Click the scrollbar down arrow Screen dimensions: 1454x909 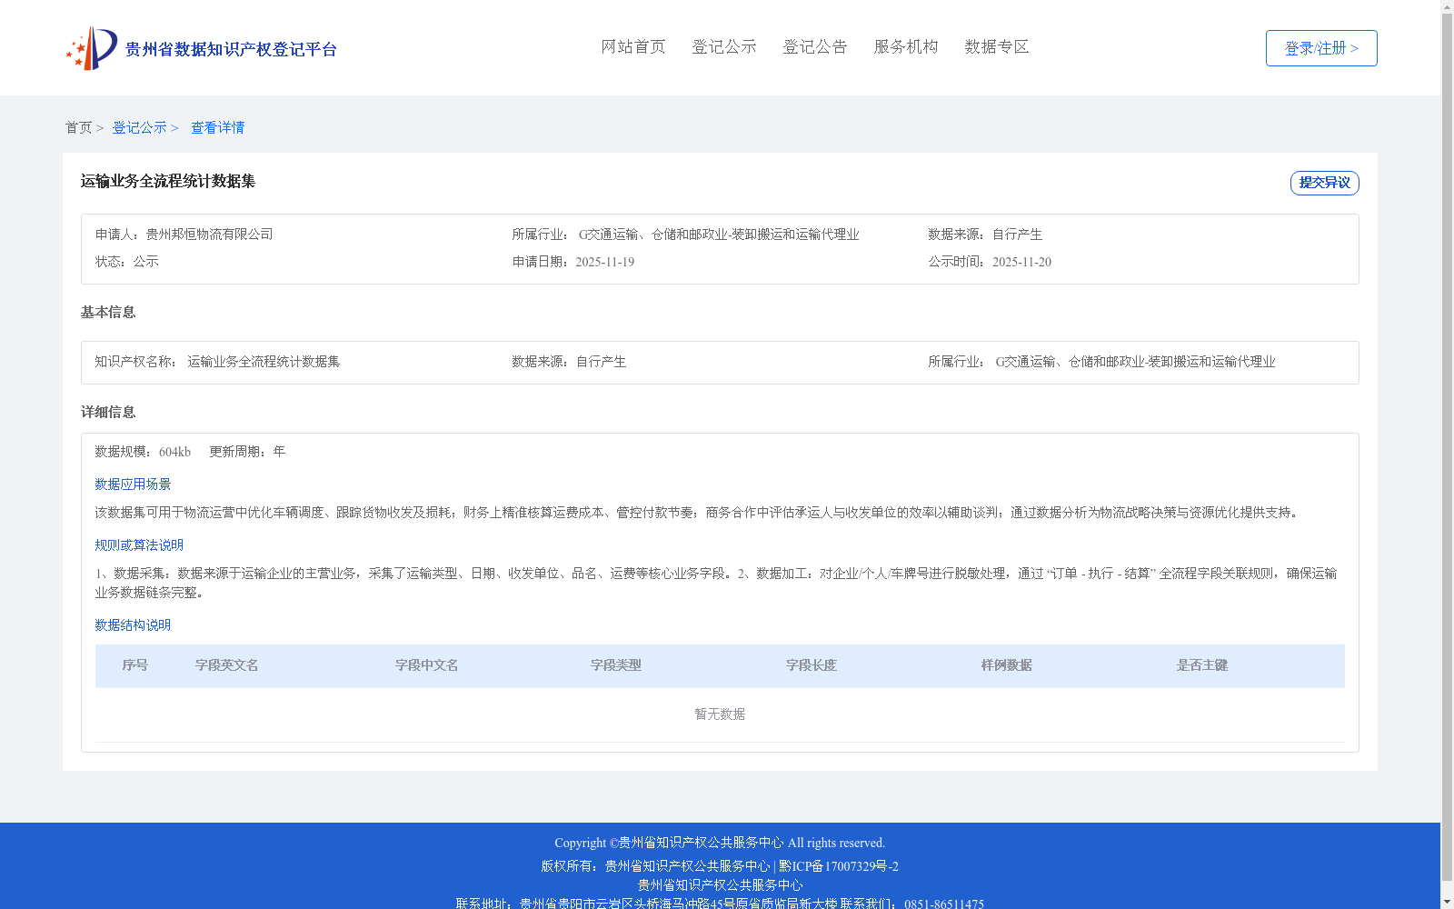(x=1447, y=903)
